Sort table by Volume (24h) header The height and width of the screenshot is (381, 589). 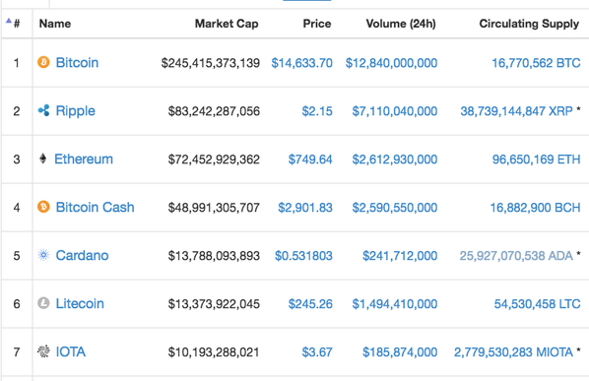(401, 24)
